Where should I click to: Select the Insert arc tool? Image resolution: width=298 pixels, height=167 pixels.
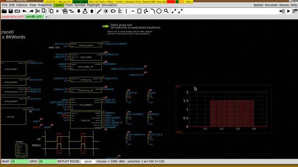(152, 11)
